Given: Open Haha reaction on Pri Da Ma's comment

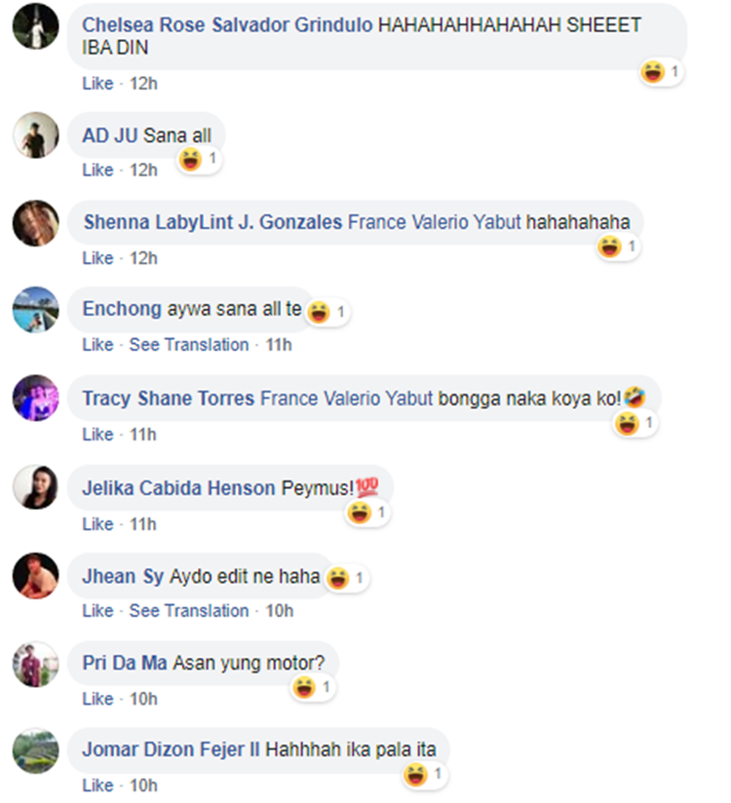Looking at the screenshot, I should (x=313, y=688).
